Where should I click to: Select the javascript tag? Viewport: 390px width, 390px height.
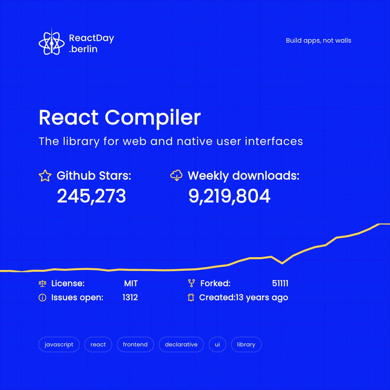point(59,344)
